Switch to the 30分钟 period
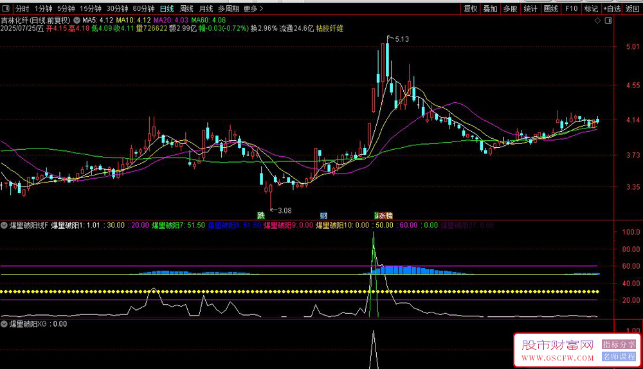The image size is (643, 369). [117, 8]
